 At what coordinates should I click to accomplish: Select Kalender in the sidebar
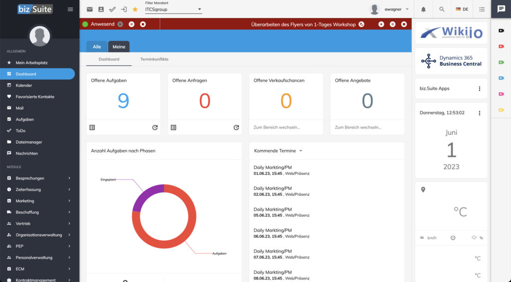pos(24,85)
